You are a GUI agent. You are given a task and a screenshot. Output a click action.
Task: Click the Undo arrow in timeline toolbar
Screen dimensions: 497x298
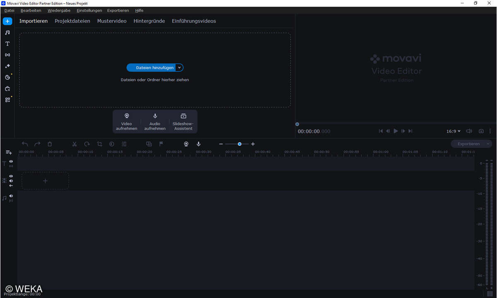click(x=25, y=144)
